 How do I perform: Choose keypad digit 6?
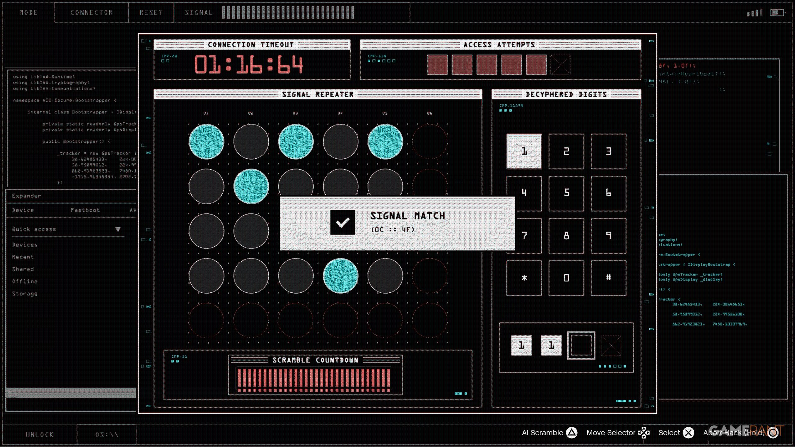point(608,193)
